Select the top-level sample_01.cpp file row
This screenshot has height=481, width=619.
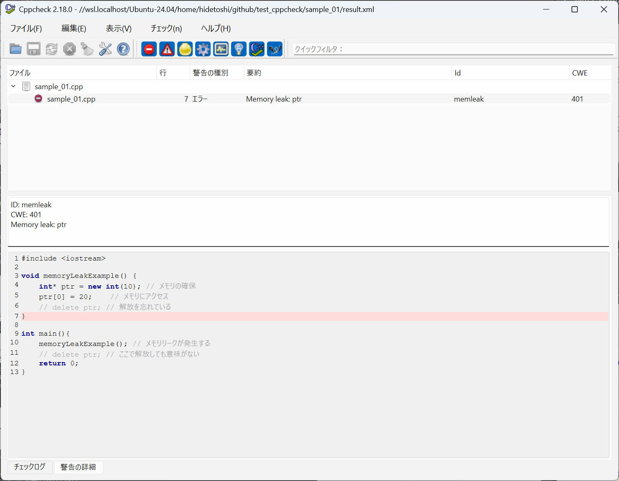(x=309, y=87)
